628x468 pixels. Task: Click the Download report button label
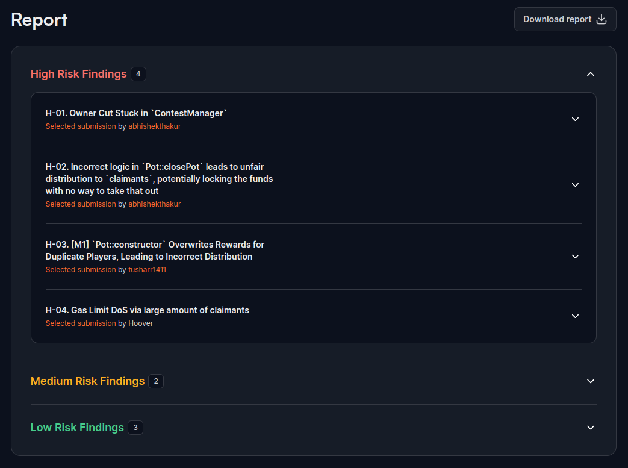557,19
